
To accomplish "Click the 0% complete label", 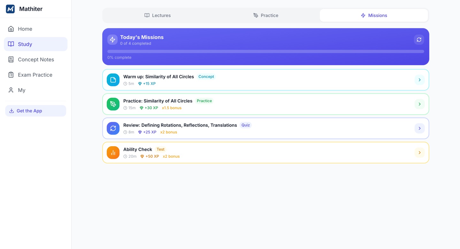I will tap(119, 57).
